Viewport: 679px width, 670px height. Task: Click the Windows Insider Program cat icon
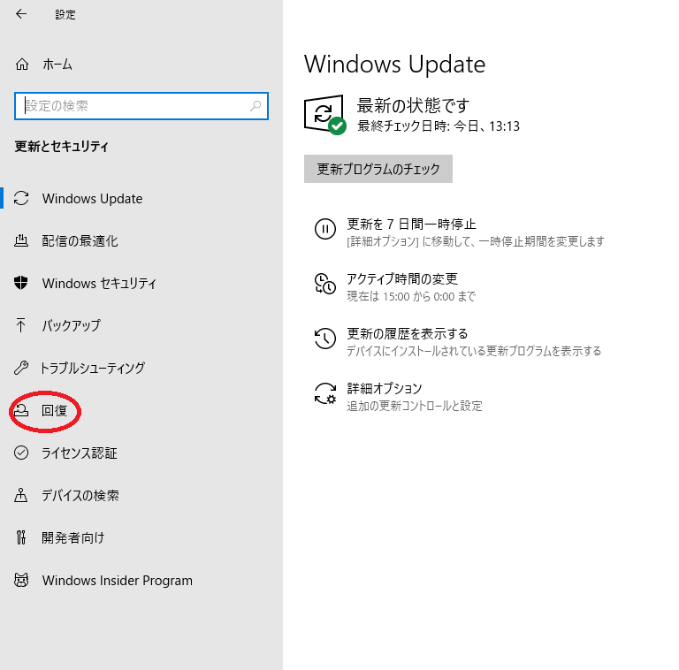coord(21,580)
